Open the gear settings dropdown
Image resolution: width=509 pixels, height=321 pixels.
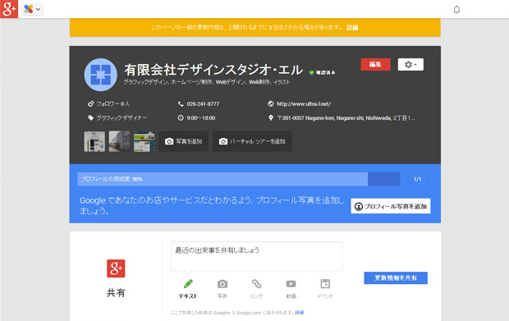click(x=410, y=65)
